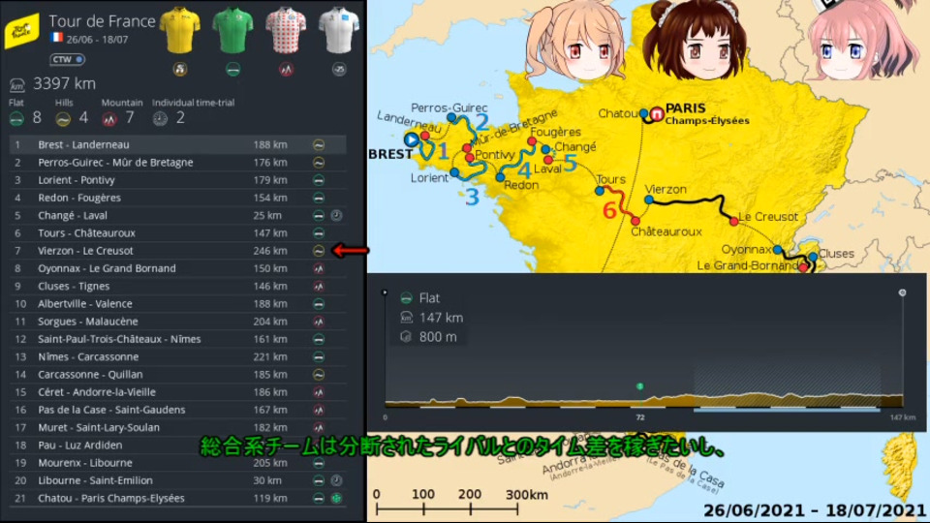Click the Flat icon in profile panel
The width and height of the screenshot is (930, 523).
point(406,298)
